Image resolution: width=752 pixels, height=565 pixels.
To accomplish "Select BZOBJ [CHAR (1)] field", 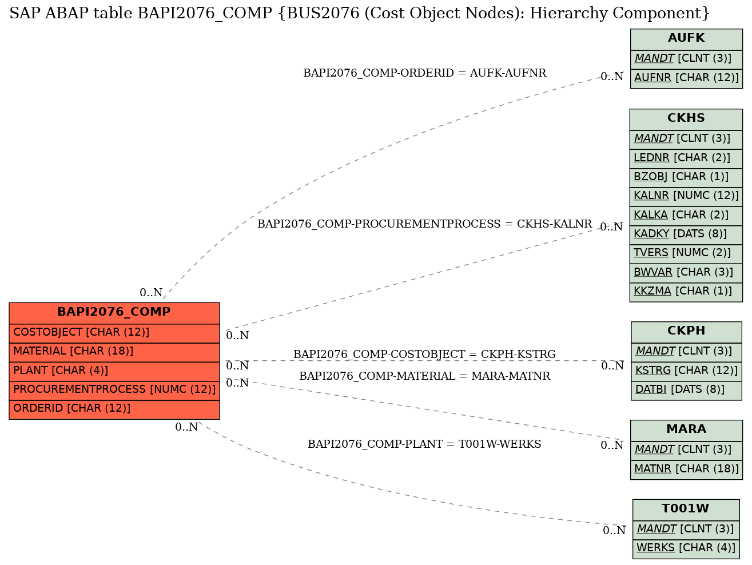I will pyautogui.click(x=686, y=177).
